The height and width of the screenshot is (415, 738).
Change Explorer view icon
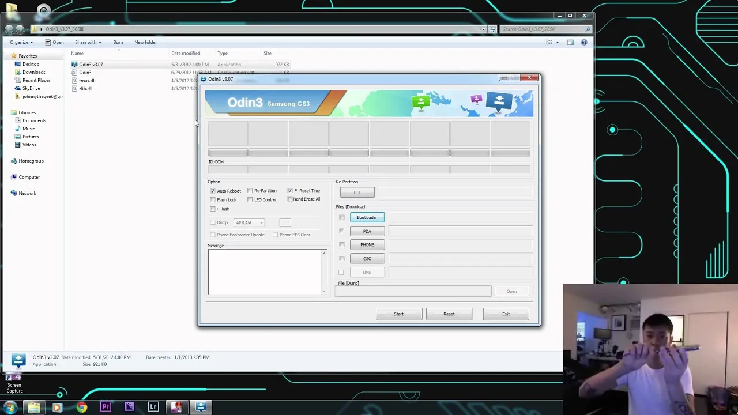click(x=549, y=42)
